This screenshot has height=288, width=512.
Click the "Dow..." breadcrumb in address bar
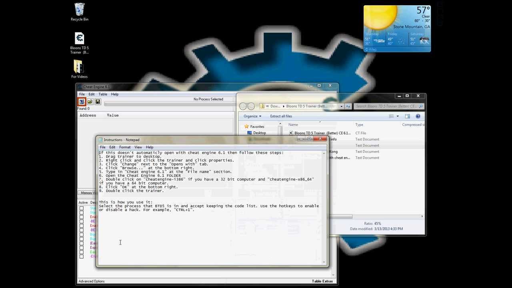(275, 106)
